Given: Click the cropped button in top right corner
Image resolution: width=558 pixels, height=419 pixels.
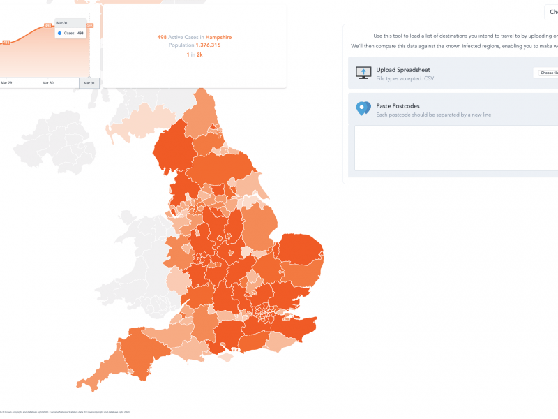Looking at the screenshot, I should click(552, 12).
